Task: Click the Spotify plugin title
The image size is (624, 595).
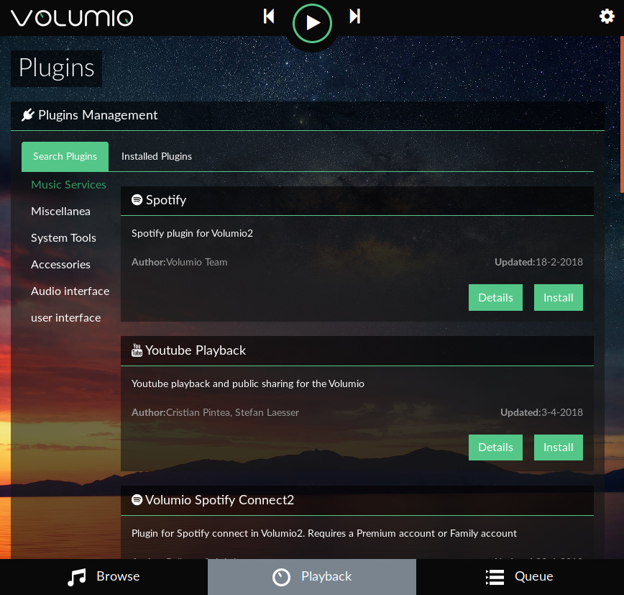Action: pos(166,200)
